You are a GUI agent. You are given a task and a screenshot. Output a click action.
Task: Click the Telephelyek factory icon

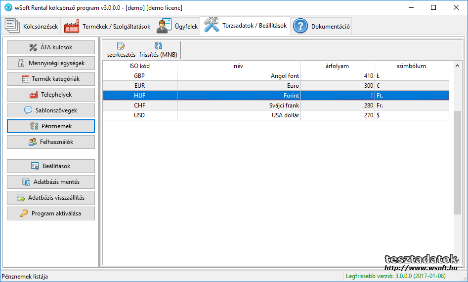click(x=34, y=95)
